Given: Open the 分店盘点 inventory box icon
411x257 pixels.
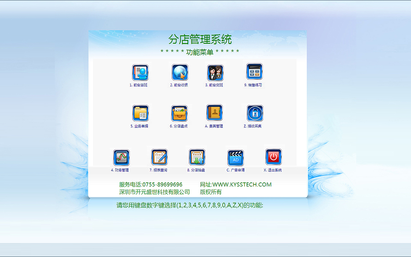Looking at the screenshot, I should coord(179,113).
